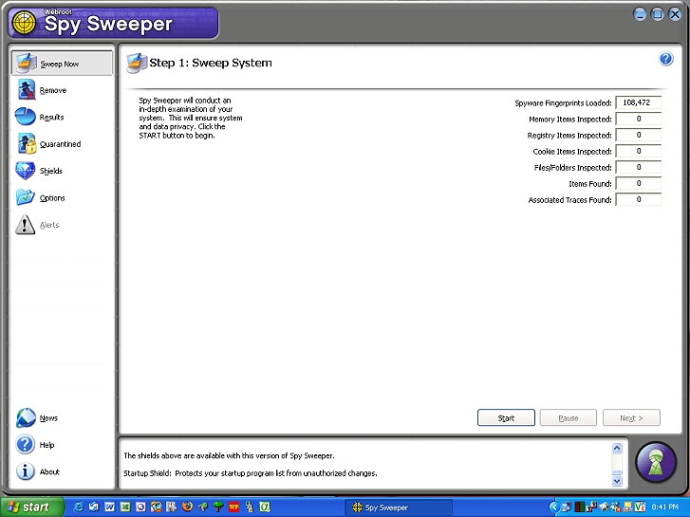Click the green alpha icon in Quick Launch
This screenshot has height=517, width=690.
(265, 507)
